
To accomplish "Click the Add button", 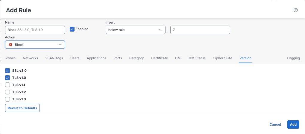I will [293, 124].
